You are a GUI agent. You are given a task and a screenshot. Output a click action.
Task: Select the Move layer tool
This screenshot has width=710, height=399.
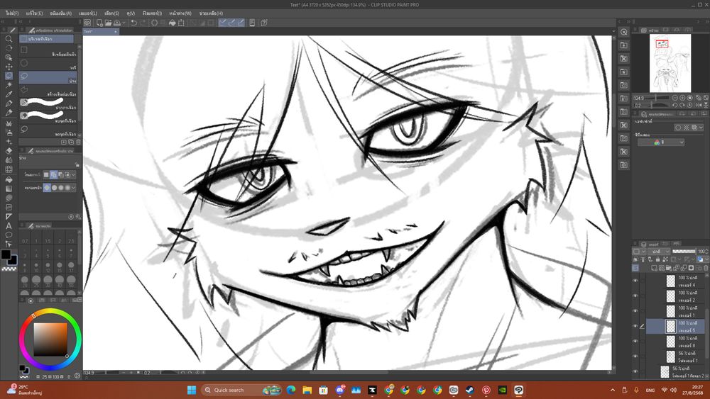click(9, 67)
